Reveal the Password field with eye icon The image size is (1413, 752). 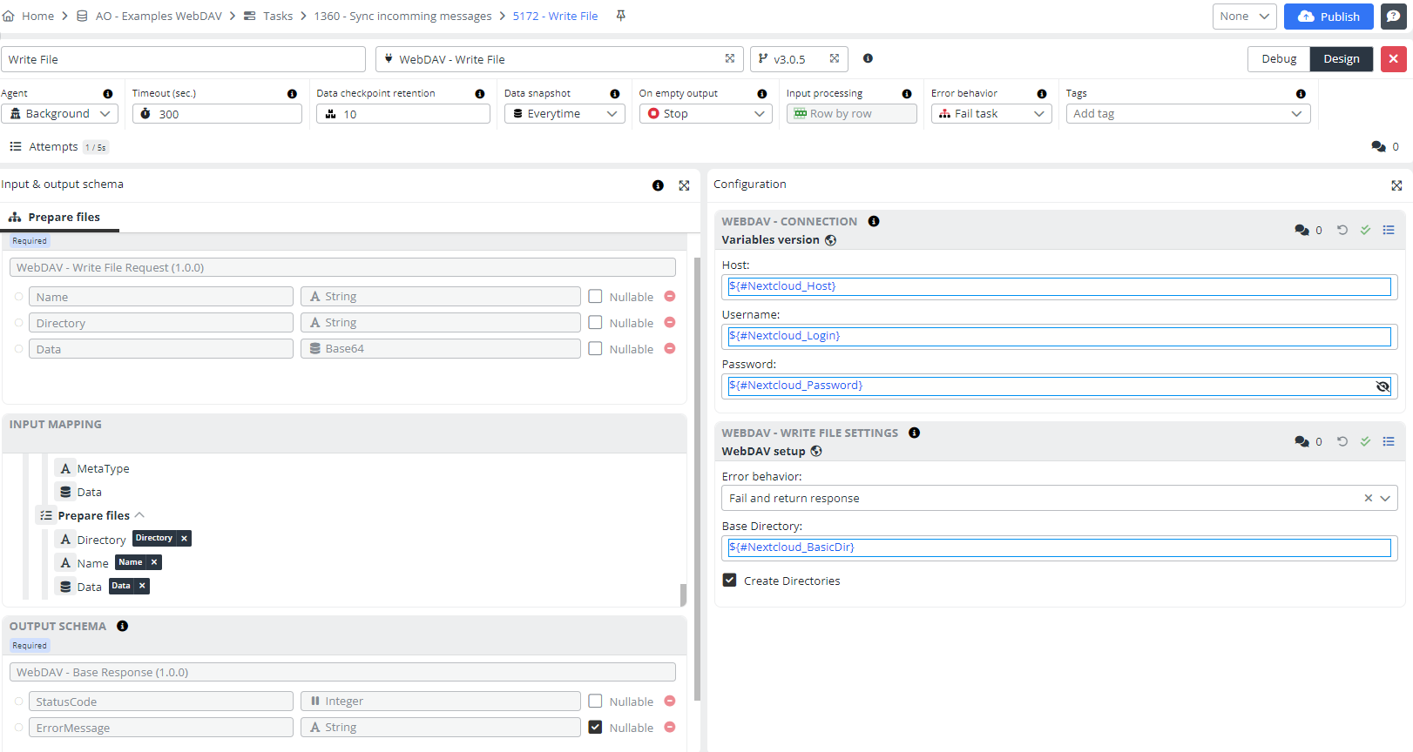coord(1383,386)
